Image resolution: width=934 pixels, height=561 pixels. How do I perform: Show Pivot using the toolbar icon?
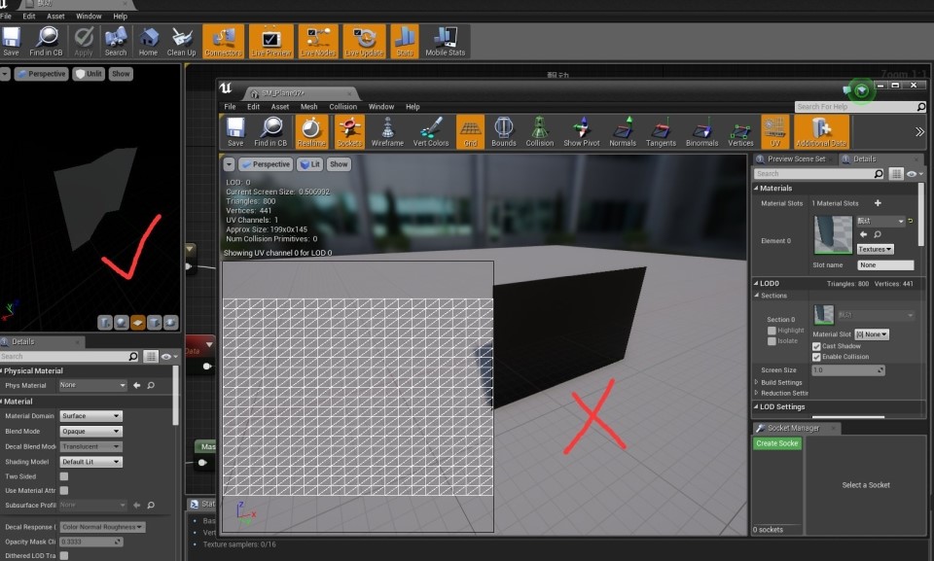click(x=582, y=131)
